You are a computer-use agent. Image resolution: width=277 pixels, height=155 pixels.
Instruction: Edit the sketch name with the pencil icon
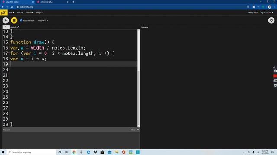pos(48,20)
